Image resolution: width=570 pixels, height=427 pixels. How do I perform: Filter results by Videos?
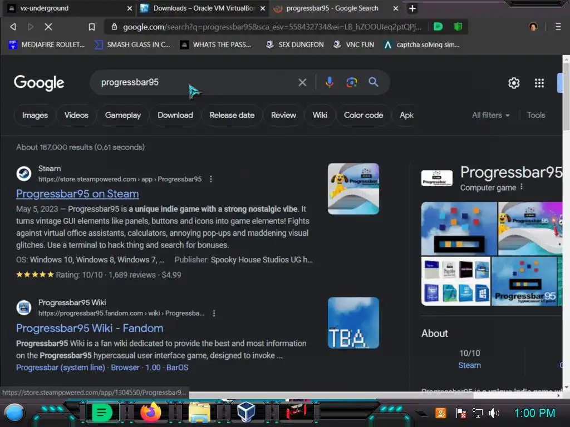(x=76, y=115)
